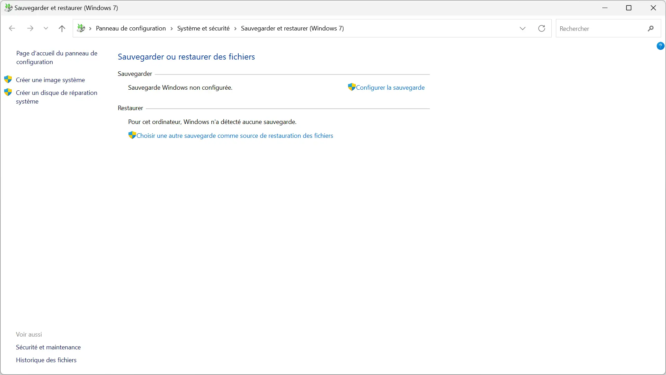Click the search magnifier icon
666x375 pixels.
651,28
